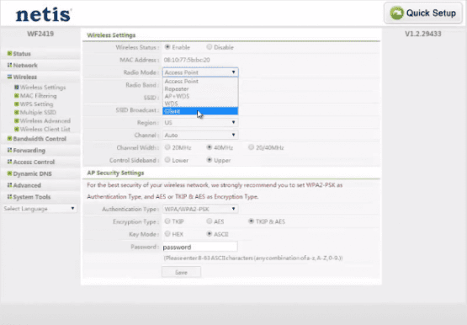Open Wireless Advanced page
This screenshot has height=325, width=467.
tap(45, 120)
